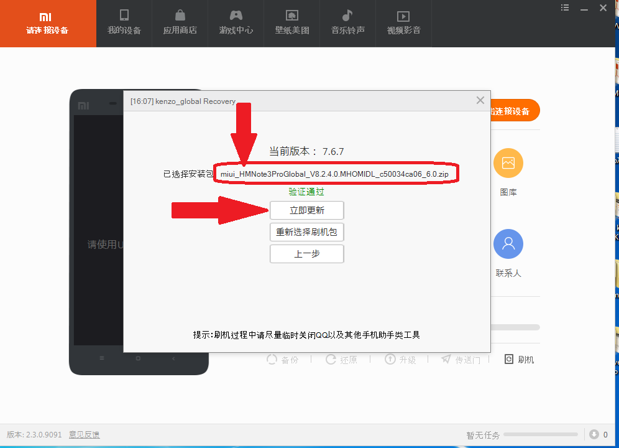This screenshot has height=448, width=619.
Task: Click the download tasks counter icon
Action: point(594,434)
